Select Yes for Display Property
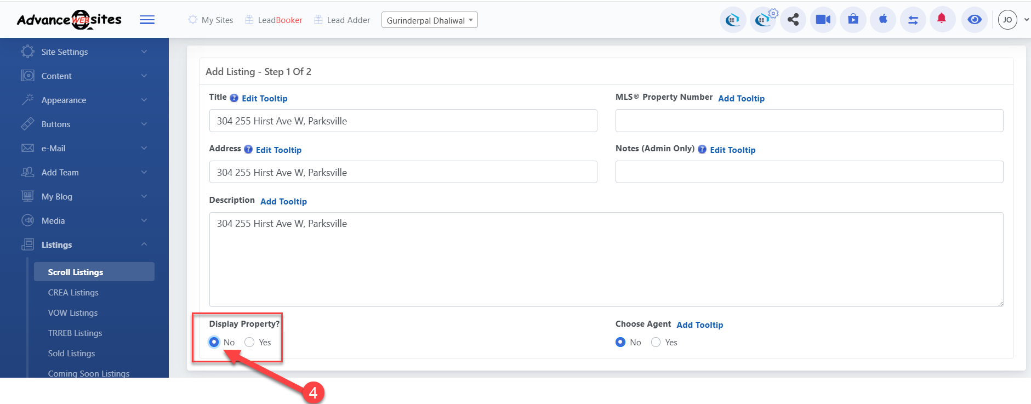 (x=249, y=342)
